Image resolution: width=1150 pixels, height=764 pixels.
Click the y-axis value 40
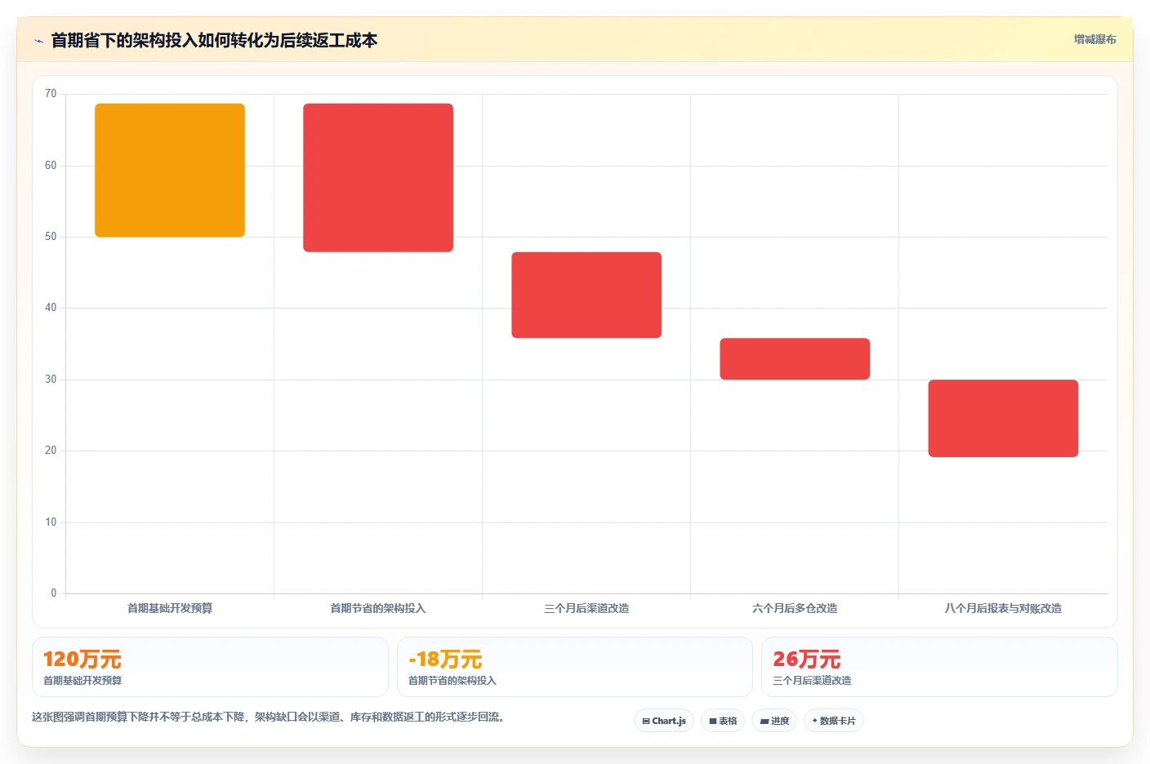coord(51,308)
